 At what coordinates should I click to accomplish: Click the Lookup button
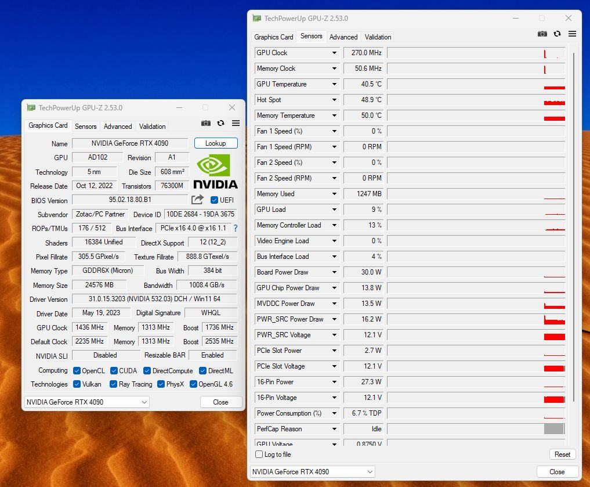[x=216, y=143]
